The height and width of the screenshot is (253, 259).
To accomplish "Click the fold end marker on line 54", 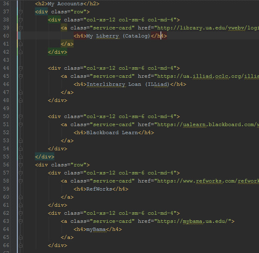I will [x=21, y=149].
